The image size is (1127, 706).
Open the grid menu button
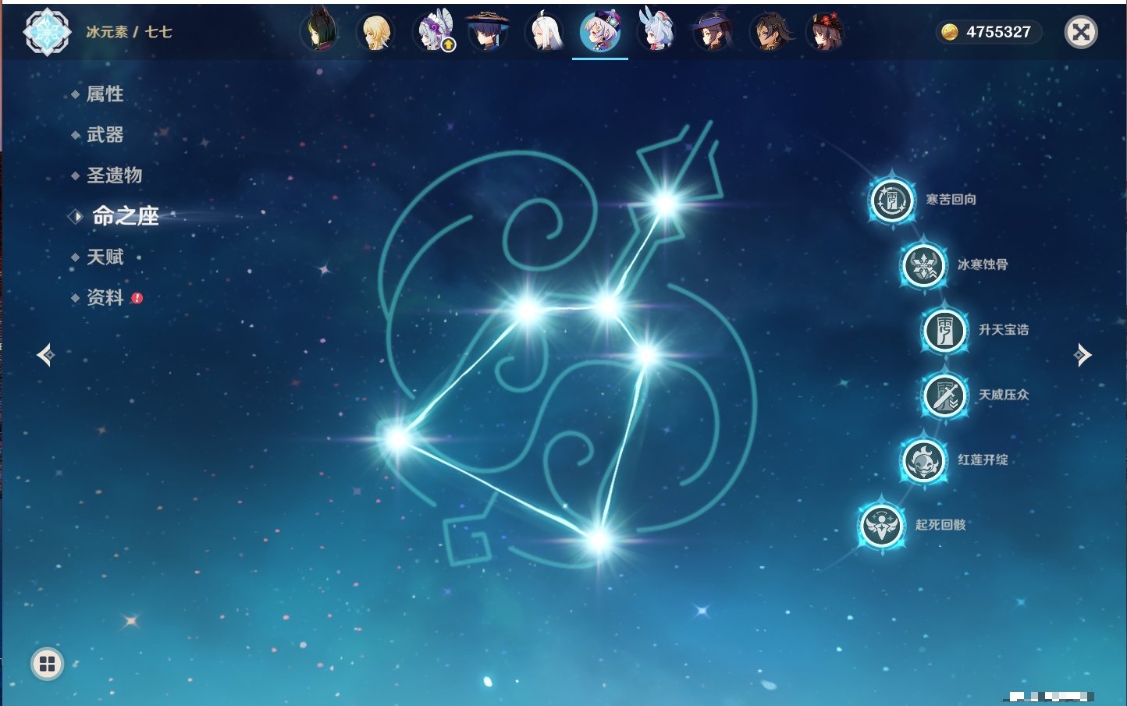[x=47, y=664]
